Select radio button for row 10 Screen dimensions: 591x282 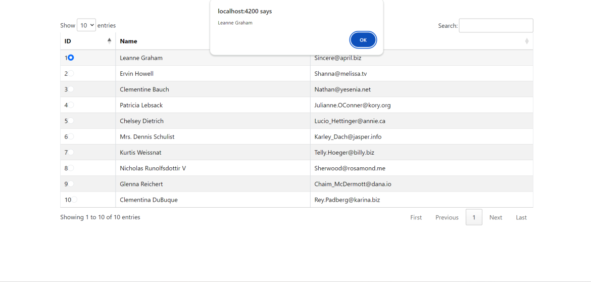pos(74,200)
